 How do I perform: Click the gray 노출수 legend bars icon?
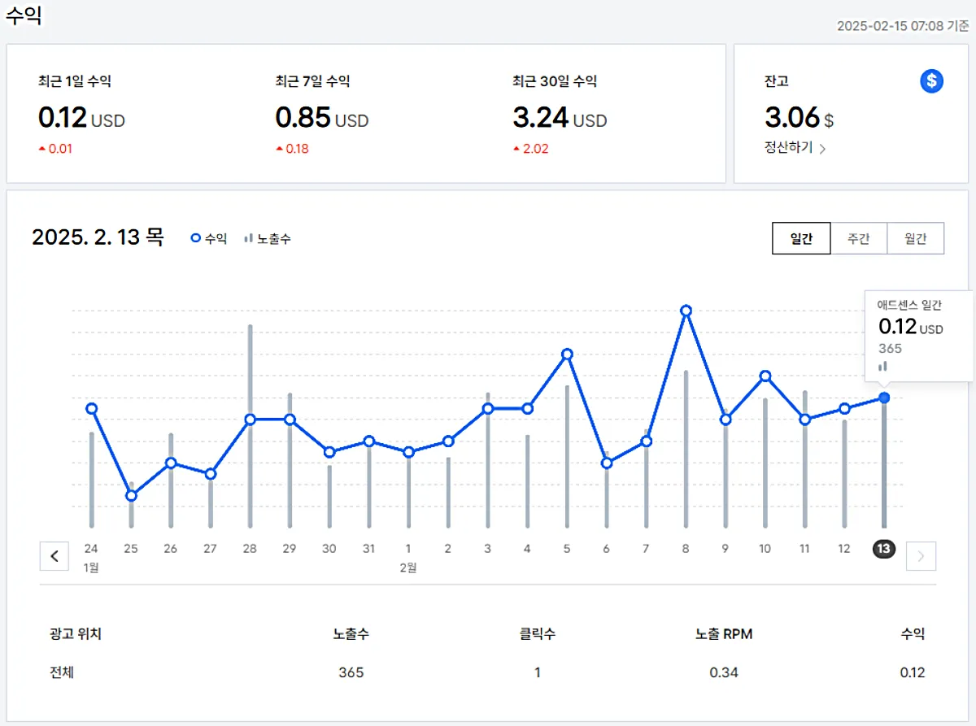248,238
